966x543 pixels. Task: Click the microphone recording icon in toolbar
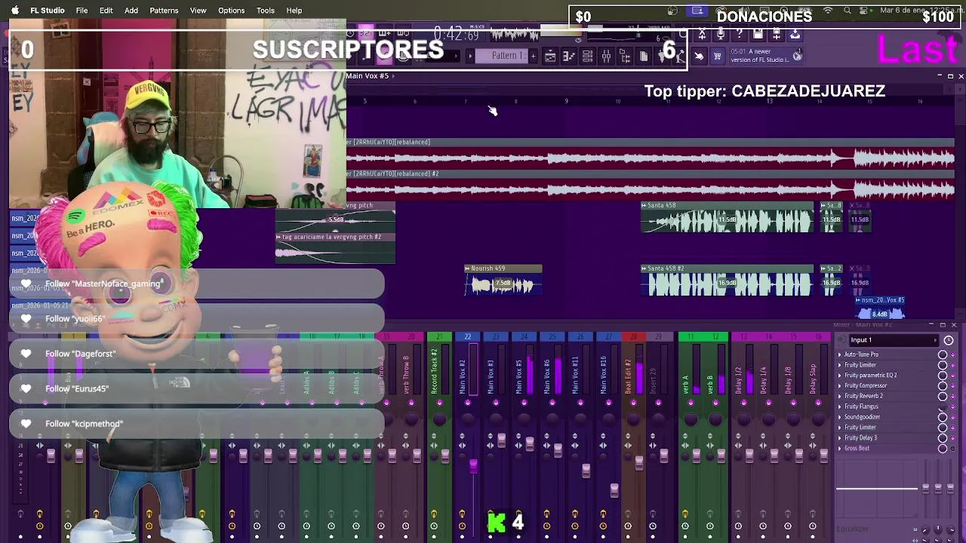point(720,34)
